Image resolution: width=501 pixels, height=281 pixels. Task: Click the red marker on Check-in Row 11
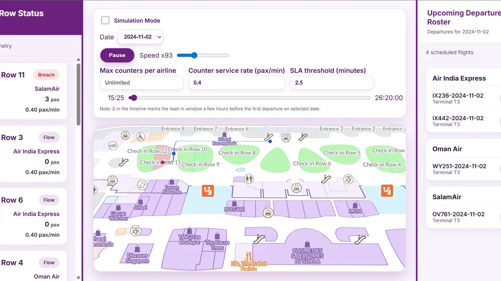(162, 162)
